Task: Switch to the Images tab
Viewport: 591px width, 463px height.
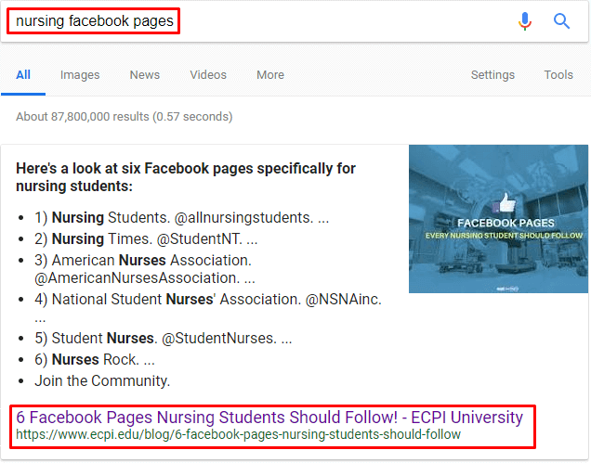Action: (80, 75)
